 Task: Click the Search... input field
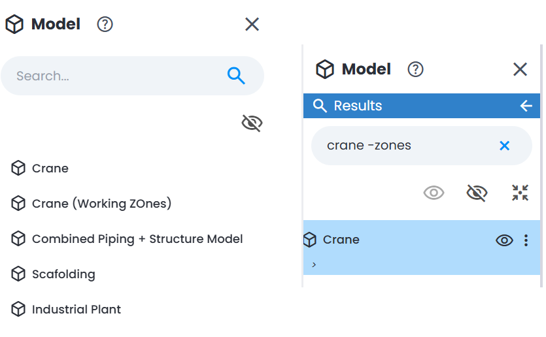(132, 76)
